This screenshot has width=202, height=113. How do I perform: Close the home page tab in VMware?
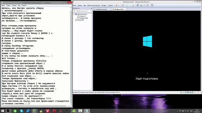tap(110, 9)
